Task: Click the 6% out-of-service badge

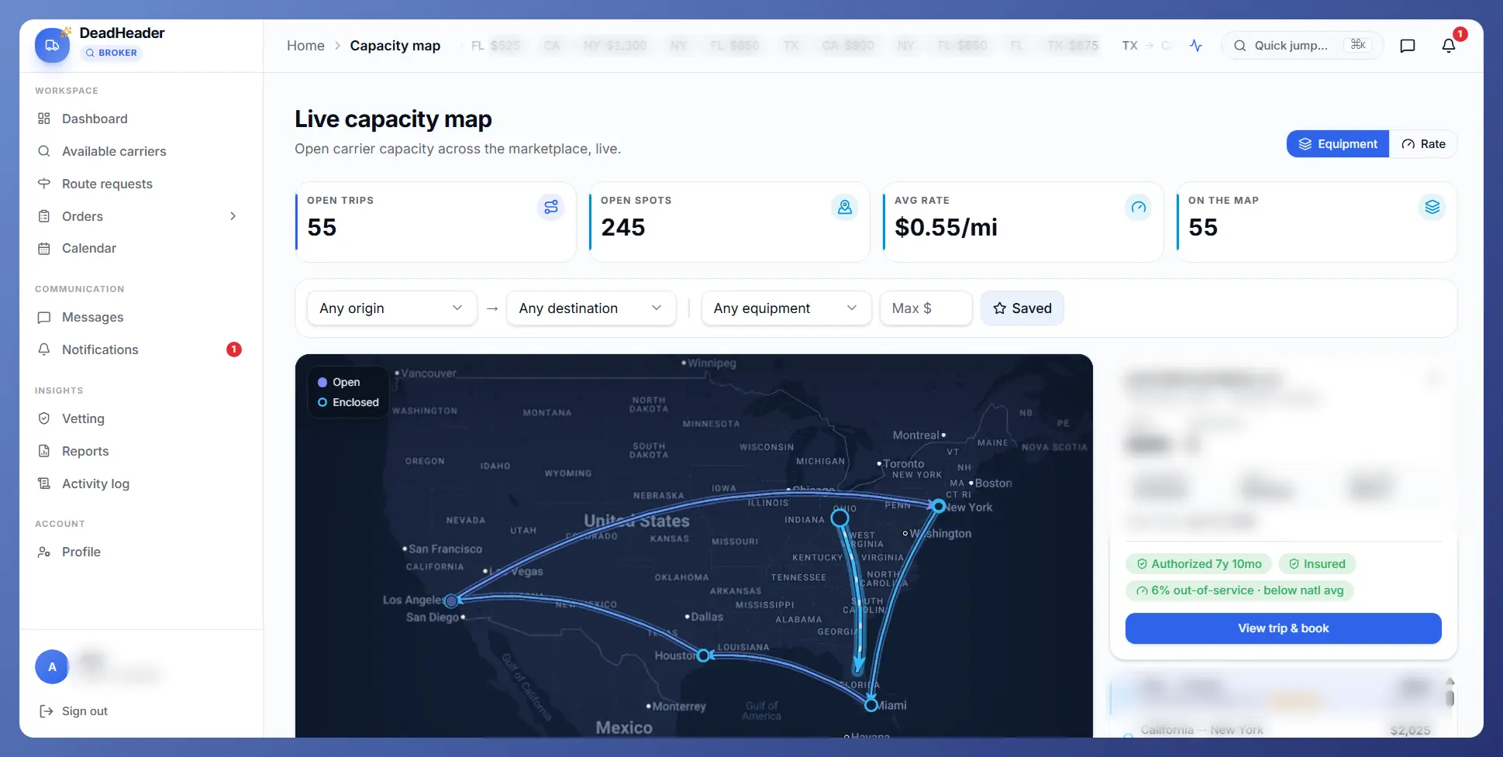Action: coord(1239,590)
